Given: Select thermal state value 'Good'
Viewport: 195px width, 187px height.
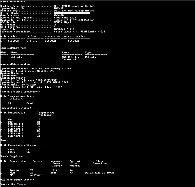Looking at the screenshot, I should [x=30, y=103].
